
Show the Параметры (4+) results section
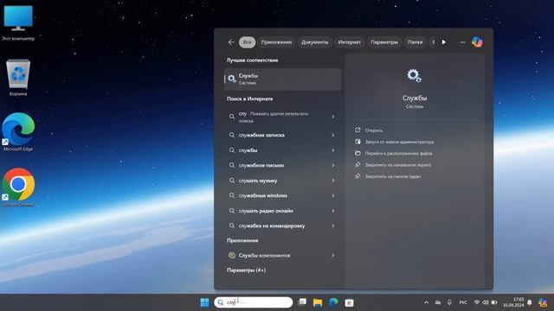(x=246, y=270)
